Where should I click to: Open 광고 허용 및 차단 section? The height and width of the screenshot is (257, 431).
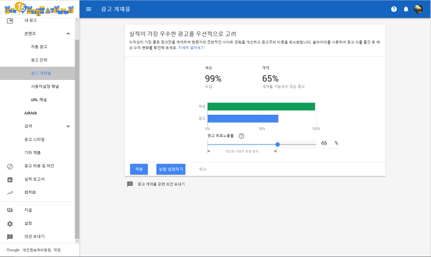pyautogui.click(x=39, y=166)
